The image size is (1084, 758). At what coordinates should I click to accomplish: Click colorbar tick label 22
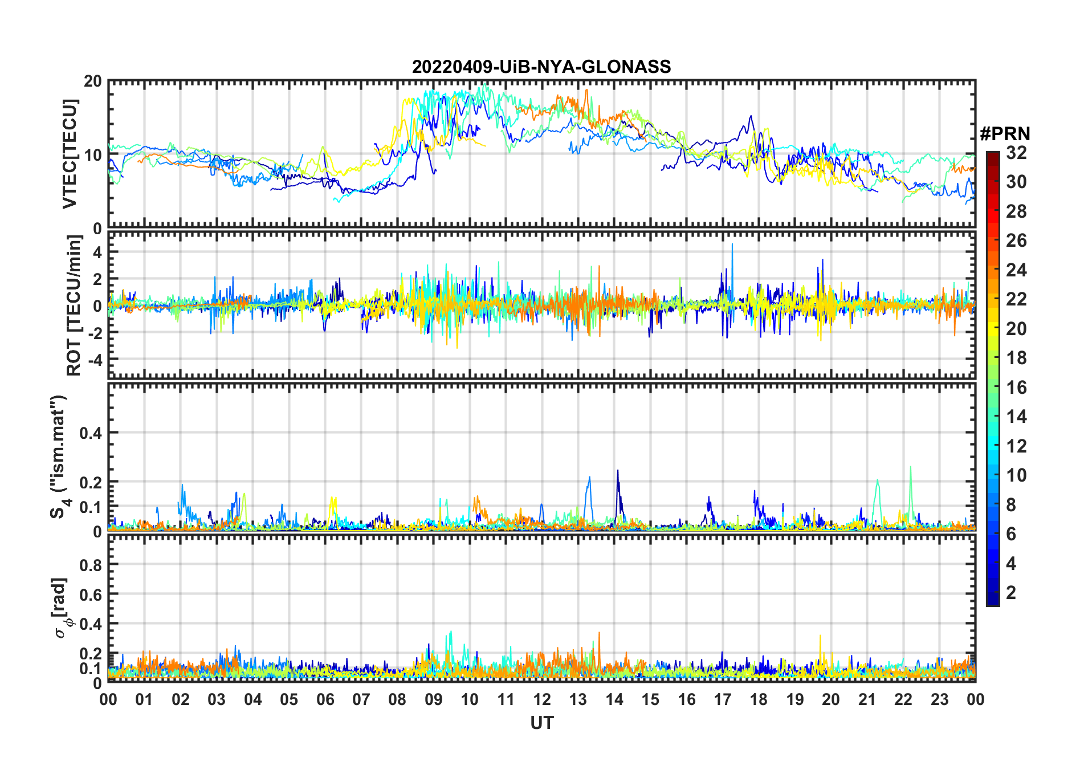pos(1016,299)
